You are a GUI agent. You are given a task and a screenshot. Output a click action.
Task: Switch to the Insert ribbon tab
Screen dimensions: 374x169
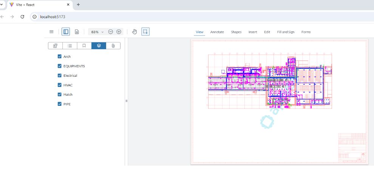(253, 32)
